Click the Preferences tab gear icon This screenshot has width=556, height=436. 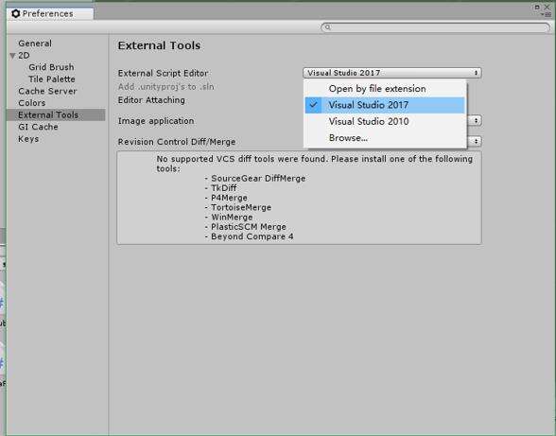click(15, 13)
